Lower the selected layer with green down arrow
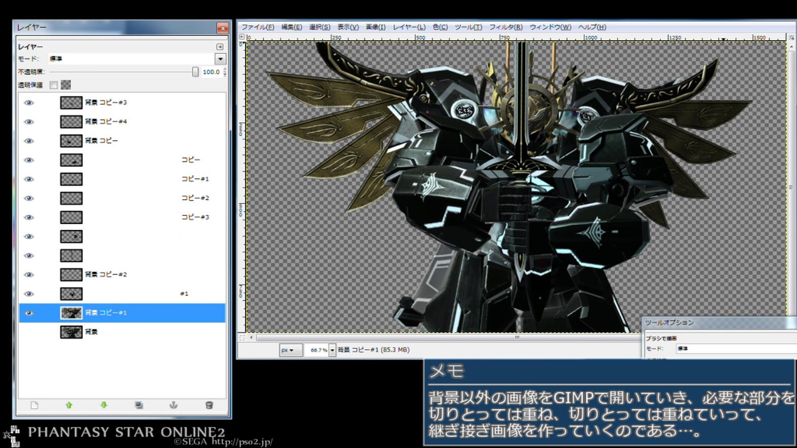Screen dimensions: 797x448 tap(104, 405)
